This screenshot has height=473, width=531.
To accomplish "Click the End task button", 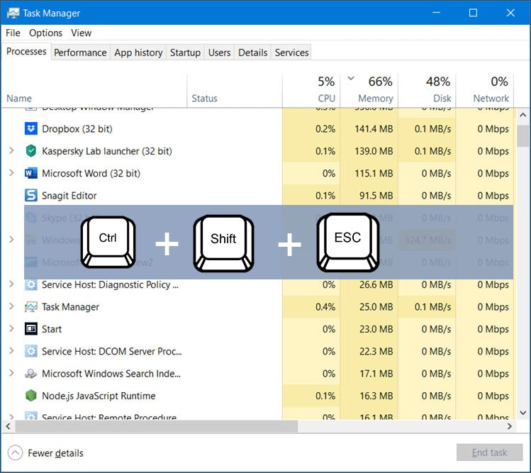I will (x=489, y=453).
